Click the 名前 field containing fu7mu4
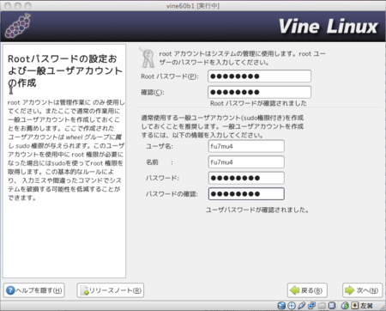386x311 pixels. tap(246, 162)
